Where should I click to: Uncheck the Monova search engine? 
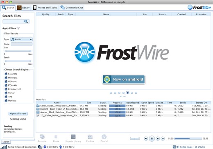(x=6, y=101)
